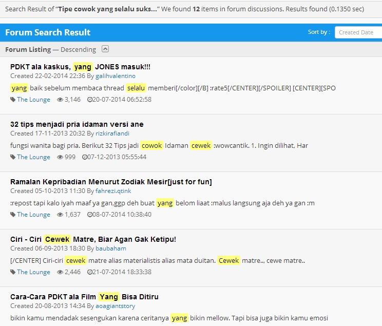Select snippet starting 'yang baik sebelum membaca thread'
Screen dimensions: 382x326
click(173, 88)
